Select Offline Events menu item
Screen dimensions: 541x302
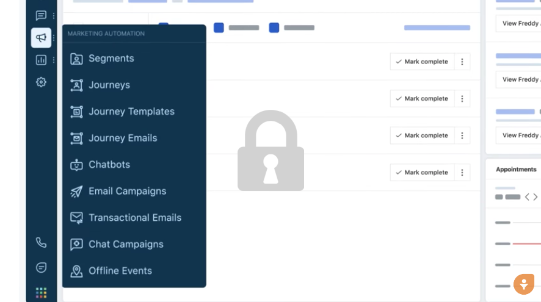coord(120,271)
